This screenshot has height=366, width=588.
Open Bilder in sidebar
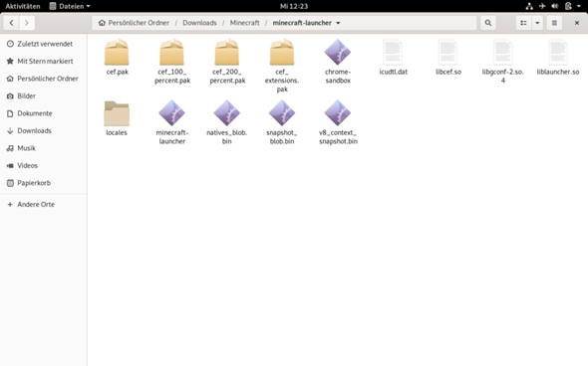point(44,95)
